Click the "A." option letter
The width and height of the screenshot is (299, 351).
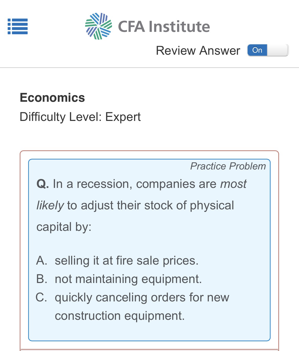[x=42, y=261]
